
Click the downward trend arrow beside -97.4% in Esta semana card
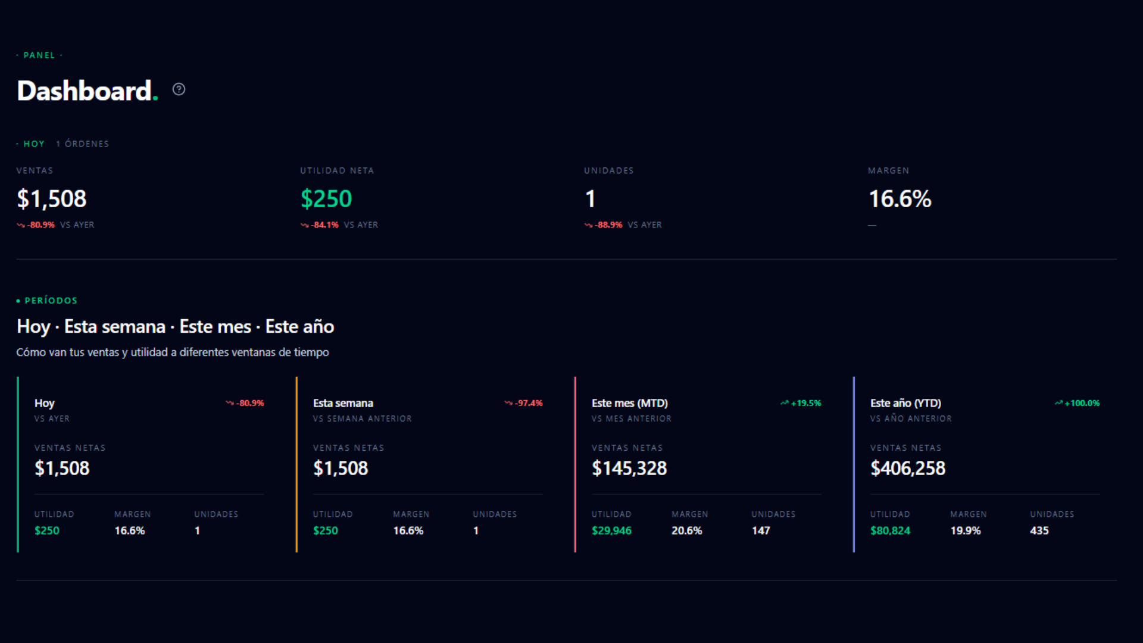pos(508,403)
